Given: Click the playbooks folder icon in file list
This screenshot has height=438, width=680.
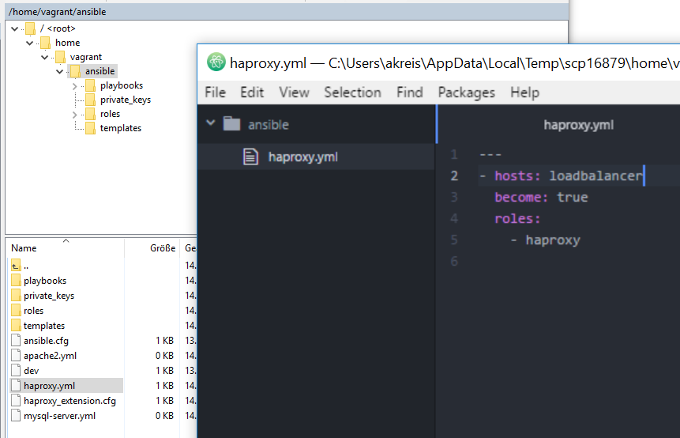Looking at the screenshot, I should tap(17, 281).
